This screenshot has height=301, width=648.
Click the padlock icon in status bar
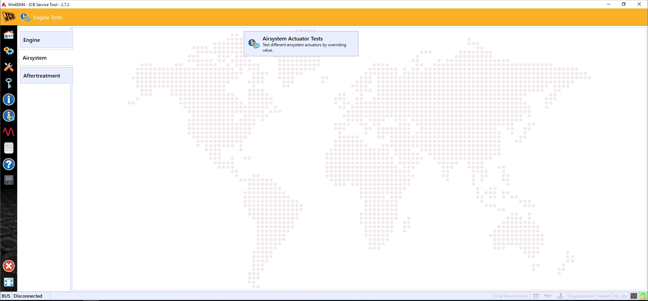[643, 296]
